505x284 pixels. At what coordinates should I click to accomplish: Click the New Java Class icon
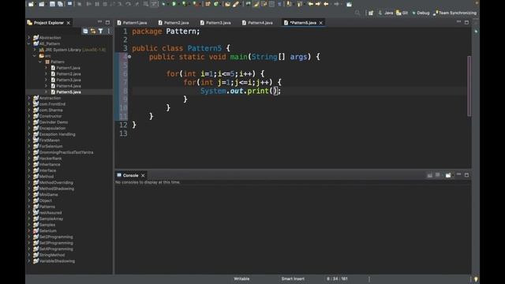[216, 4]
